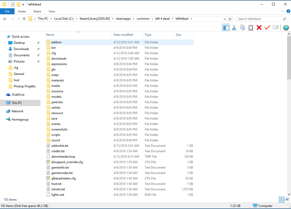Image resolution: width=291 pixels, height=209 pixels.
Task: Select the file 'lights.rad'
Action: tap(58, 195)
